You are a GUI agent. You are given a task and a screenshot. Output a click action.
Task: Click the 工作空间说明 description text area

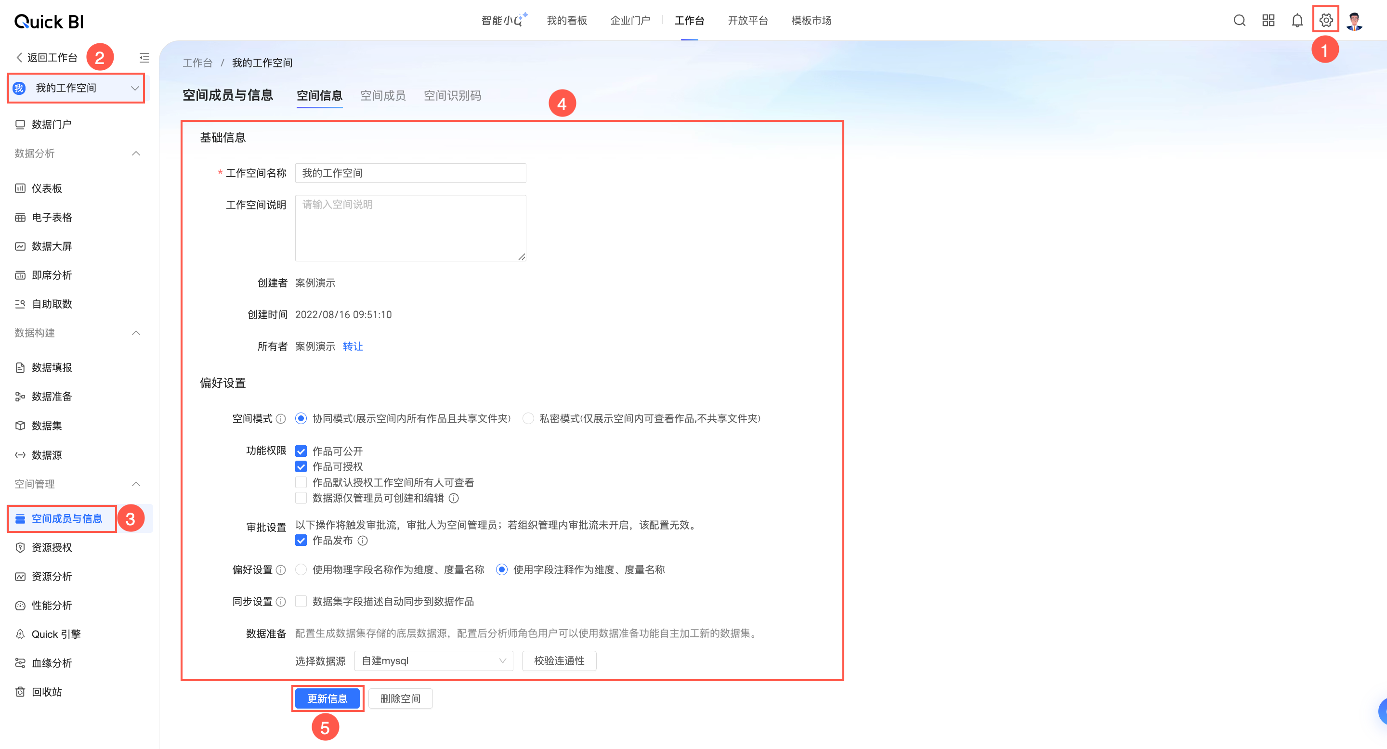point(410,228)
